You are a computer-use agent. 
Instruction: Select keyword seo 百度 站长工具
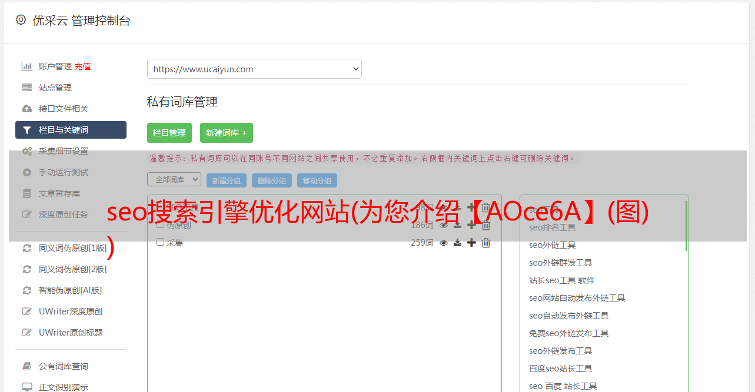point(563,386)
